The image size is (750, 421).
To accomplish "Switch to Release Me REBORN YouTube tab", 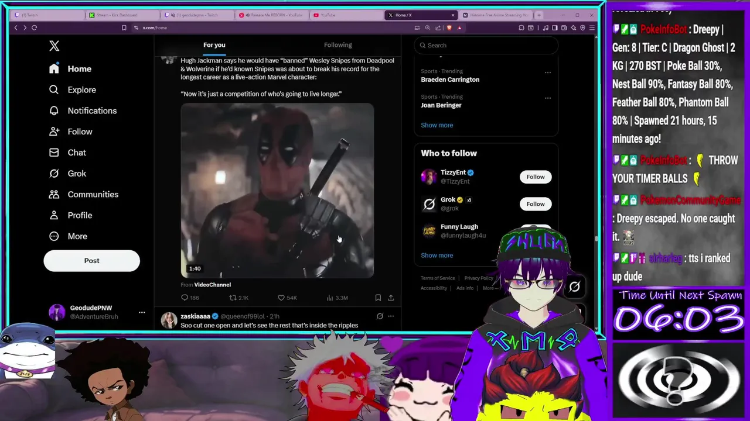I will tap(272, 15).
